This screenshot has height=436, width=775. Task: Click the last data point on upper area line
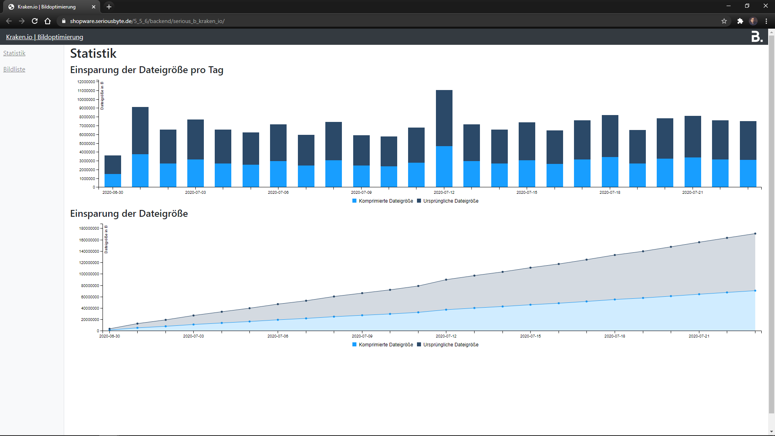755,234
